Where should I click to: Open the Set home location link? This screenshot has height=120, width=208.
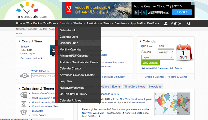click(30, 58)
